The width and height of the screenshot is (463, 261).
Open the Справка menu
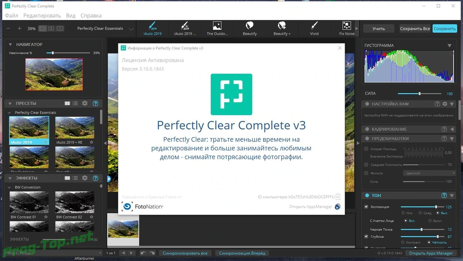click(91, 16)
